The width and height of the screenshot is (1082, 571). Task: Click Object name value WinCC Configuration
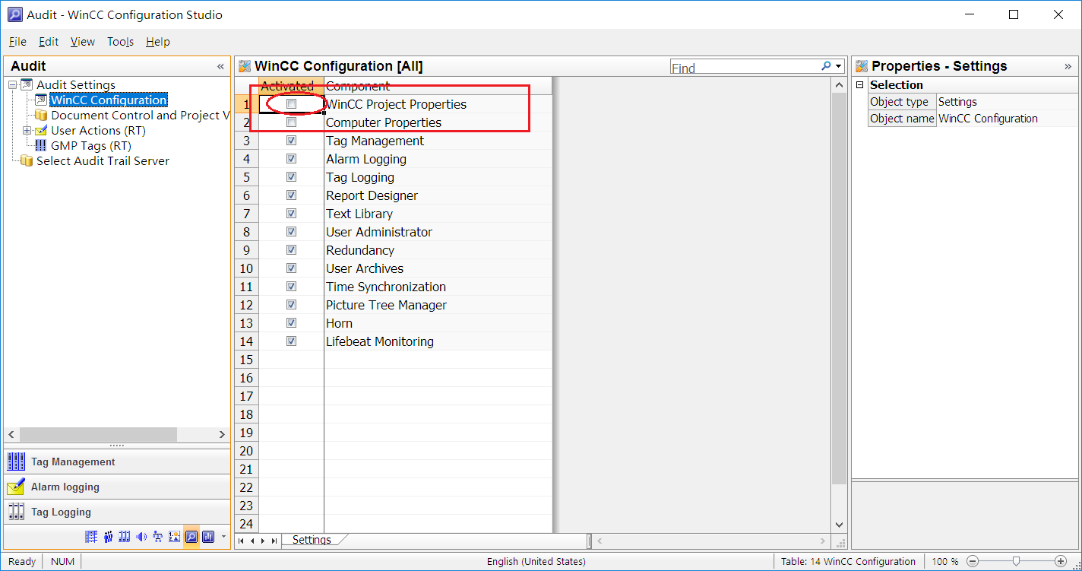(1007, 119)
